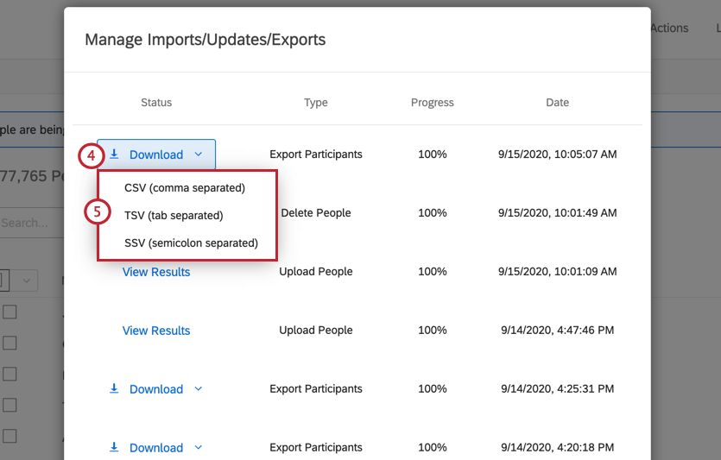
Task: Click the Status column header
Action: [156, 103]
